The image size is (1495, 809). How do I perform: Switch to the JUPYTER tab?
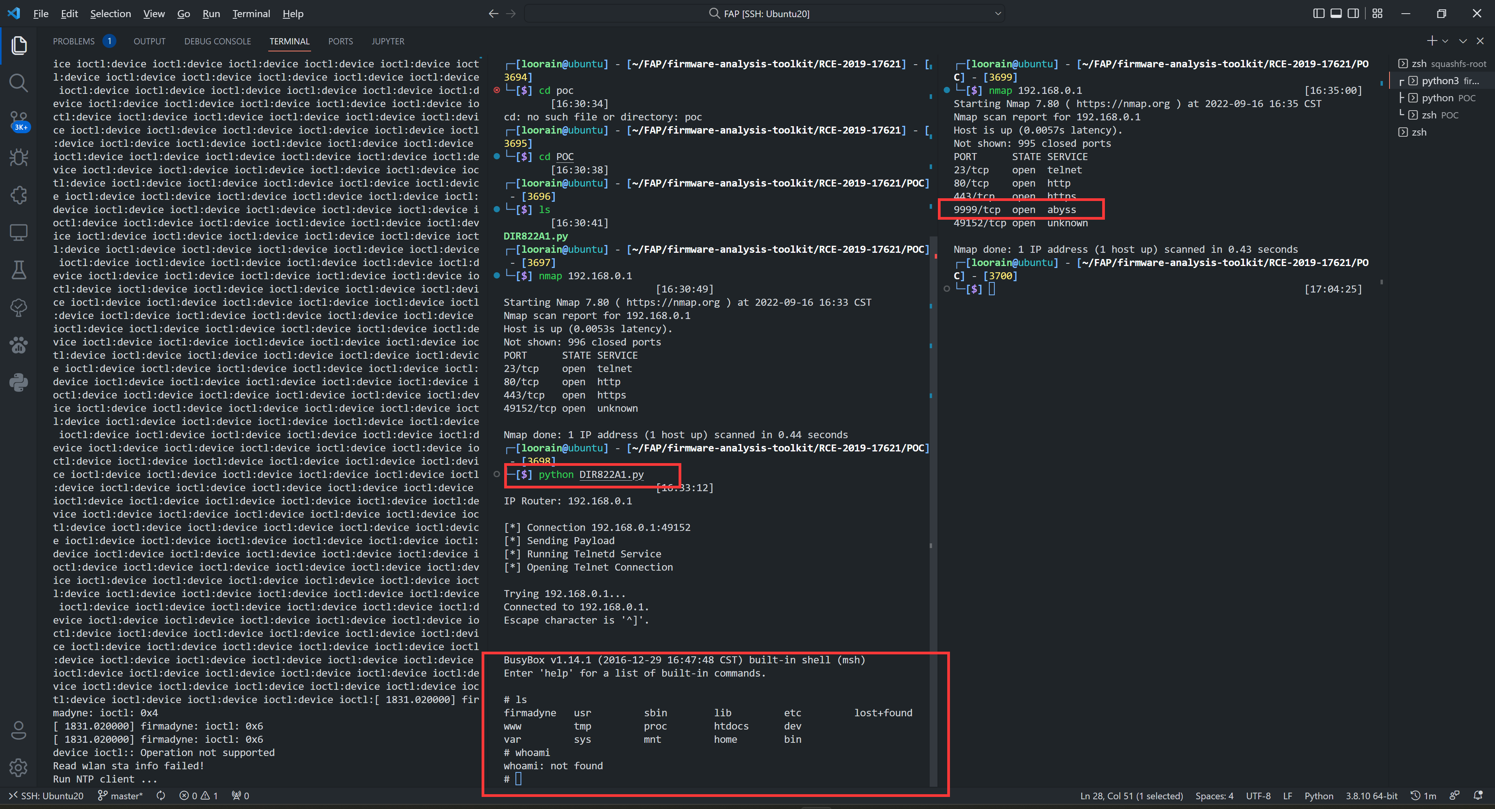388,41
